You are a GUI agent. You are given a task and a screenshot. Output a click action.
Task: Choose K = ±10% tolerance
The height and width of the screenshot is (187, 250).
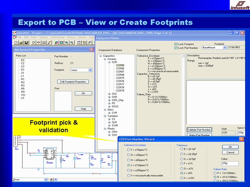182,178
